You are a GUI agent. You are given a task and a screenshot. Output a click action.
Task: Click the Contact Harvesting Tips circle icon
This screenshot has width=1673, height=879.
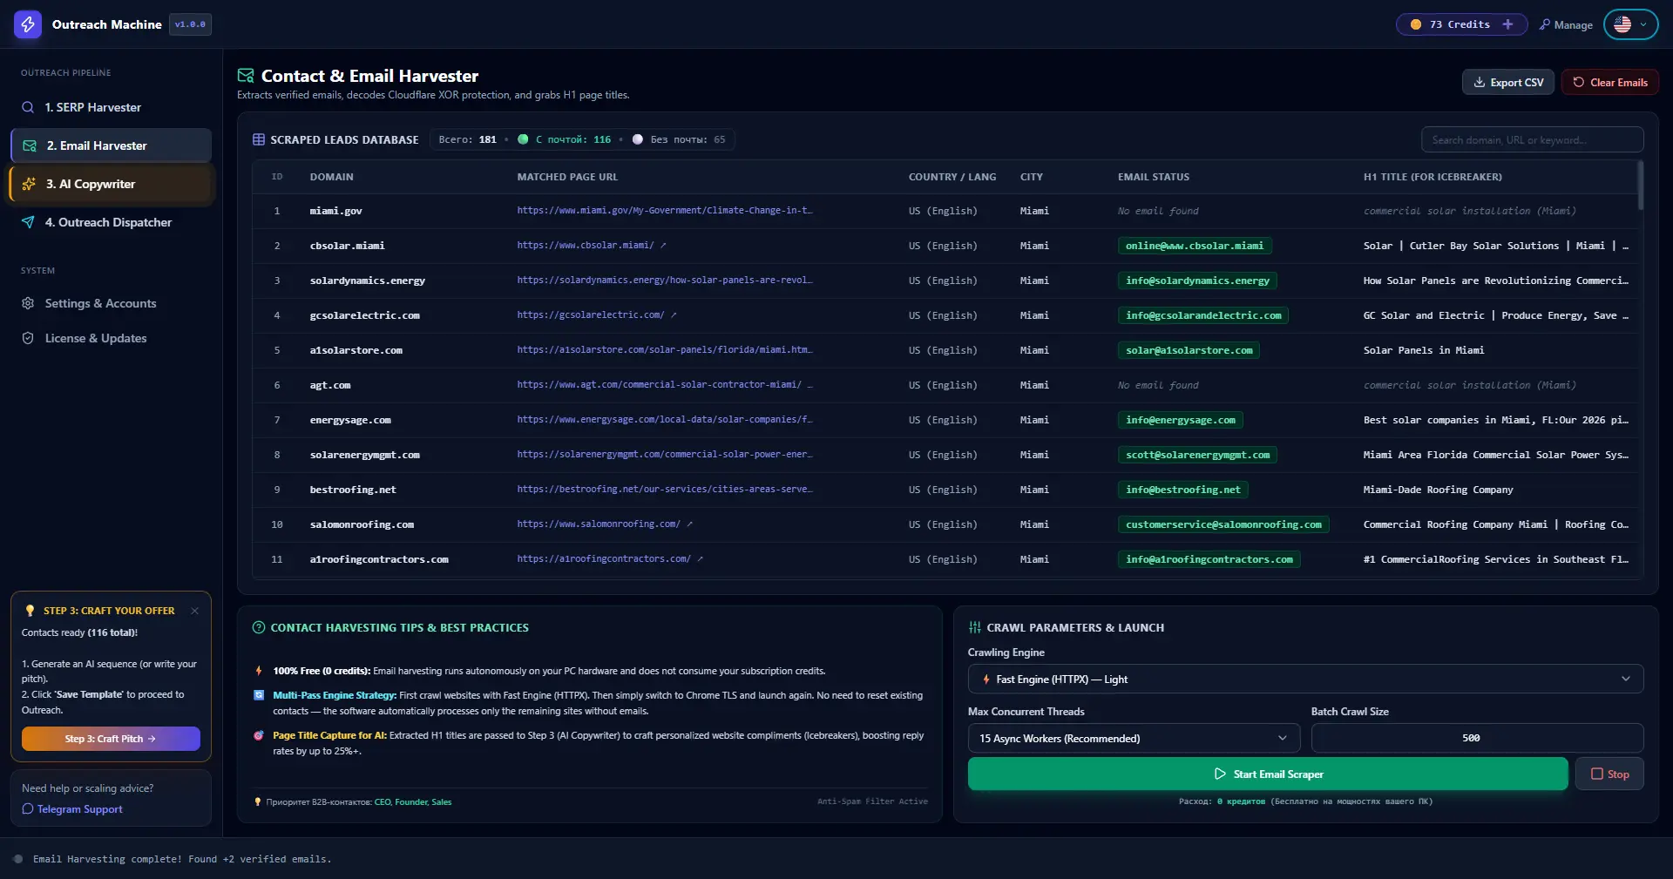(x=259, y=627)
